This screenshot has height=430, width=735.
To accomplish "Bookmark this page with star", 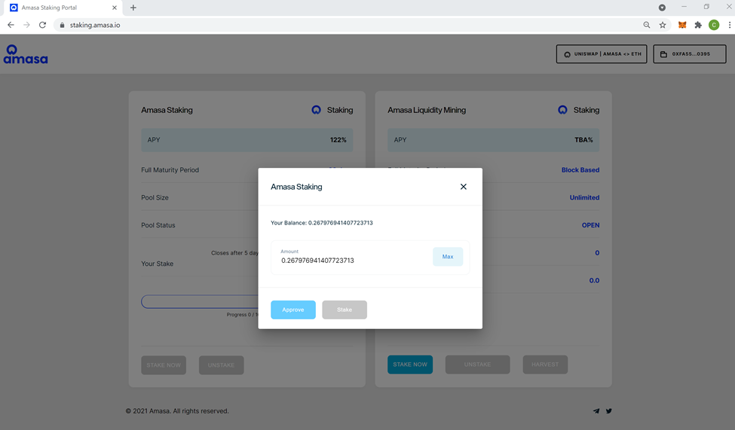I will point(663,25).
